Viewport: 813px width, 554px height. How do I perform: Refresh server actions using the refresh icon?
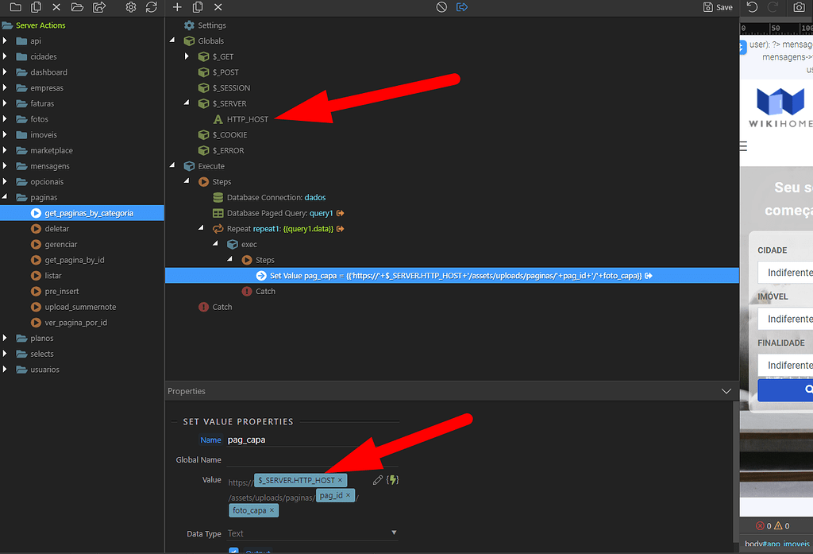pos(151,7)
